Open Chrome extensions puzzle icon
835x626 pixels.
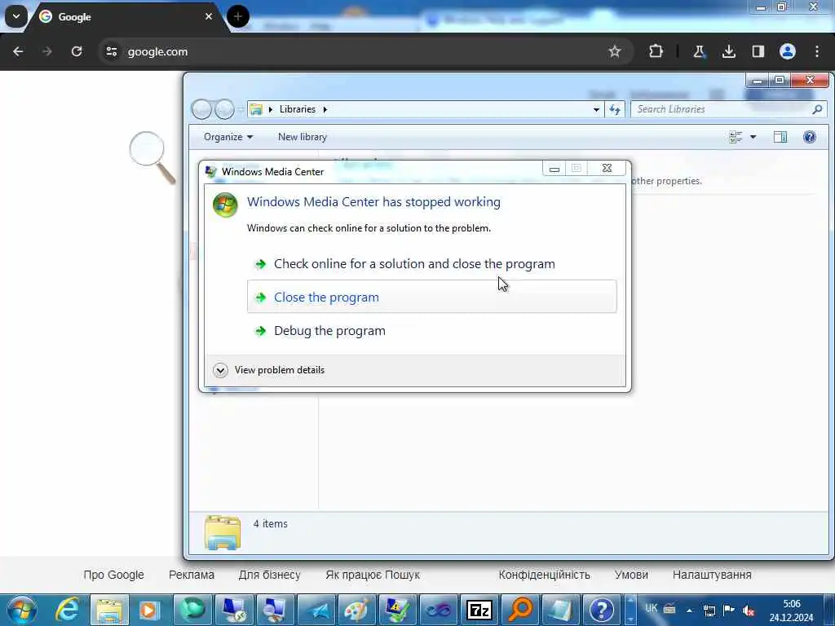pyautogui.click(x=656, y=51)
